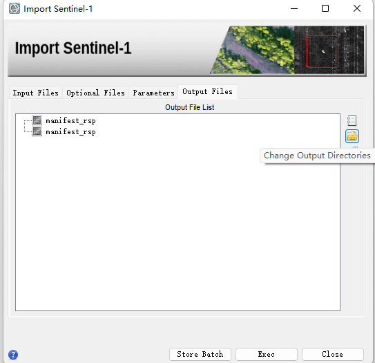Click the Import Sentinel-1 title bar app icon
375x363 pixels.
15,8
